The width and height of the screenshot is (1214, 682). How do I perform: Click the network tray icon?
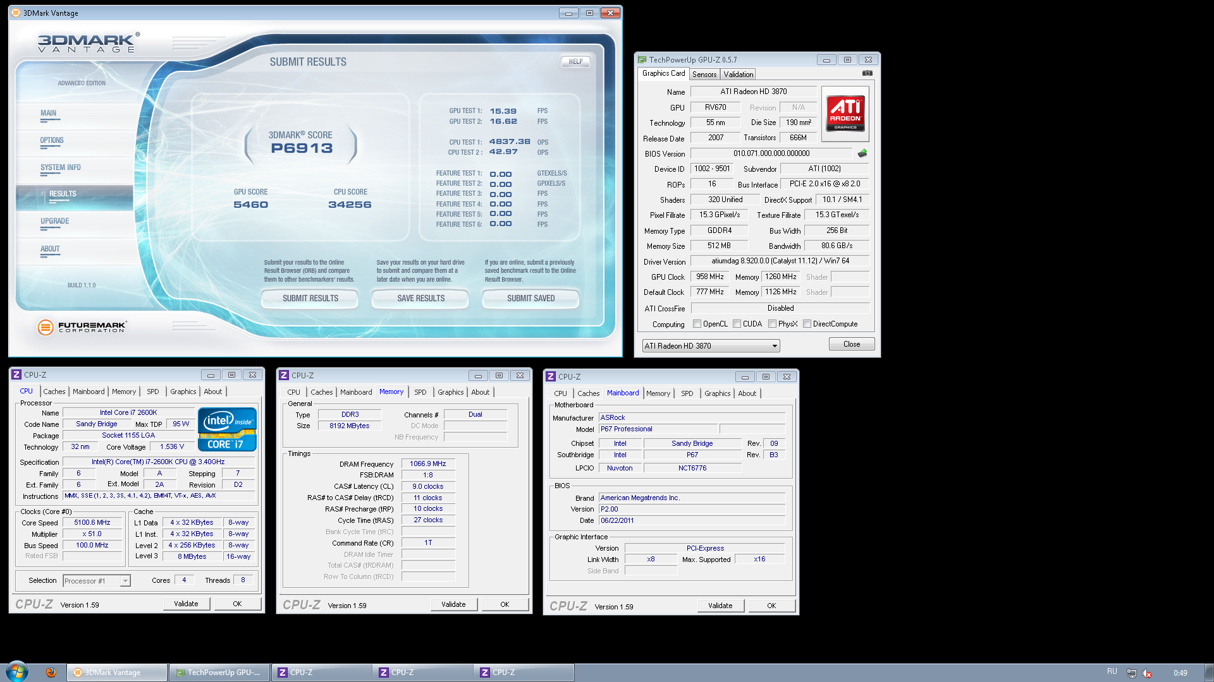click(1132, 673)
